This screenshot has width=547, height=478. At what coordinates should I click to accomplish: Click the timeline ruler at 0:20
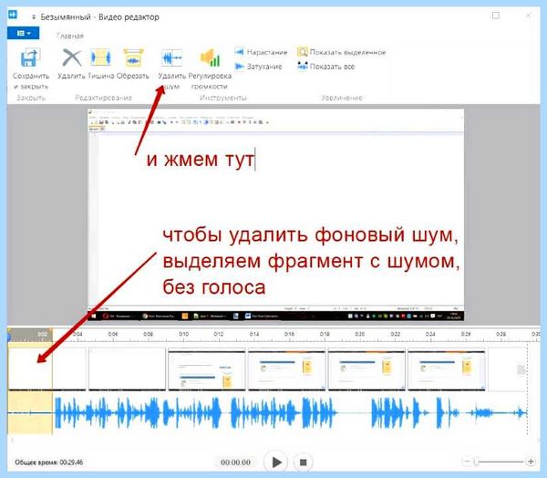point(360,334)
